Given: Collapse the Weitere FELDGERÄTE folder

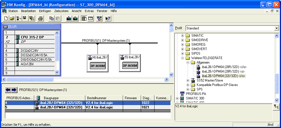Looking at the screenshot, I should point(182,58).
